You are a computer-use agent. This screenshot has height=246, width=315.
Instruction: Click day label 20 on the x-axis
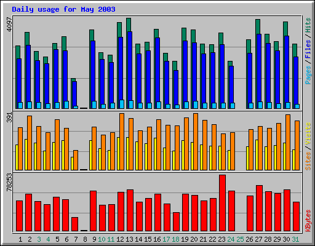click(194, 239)
